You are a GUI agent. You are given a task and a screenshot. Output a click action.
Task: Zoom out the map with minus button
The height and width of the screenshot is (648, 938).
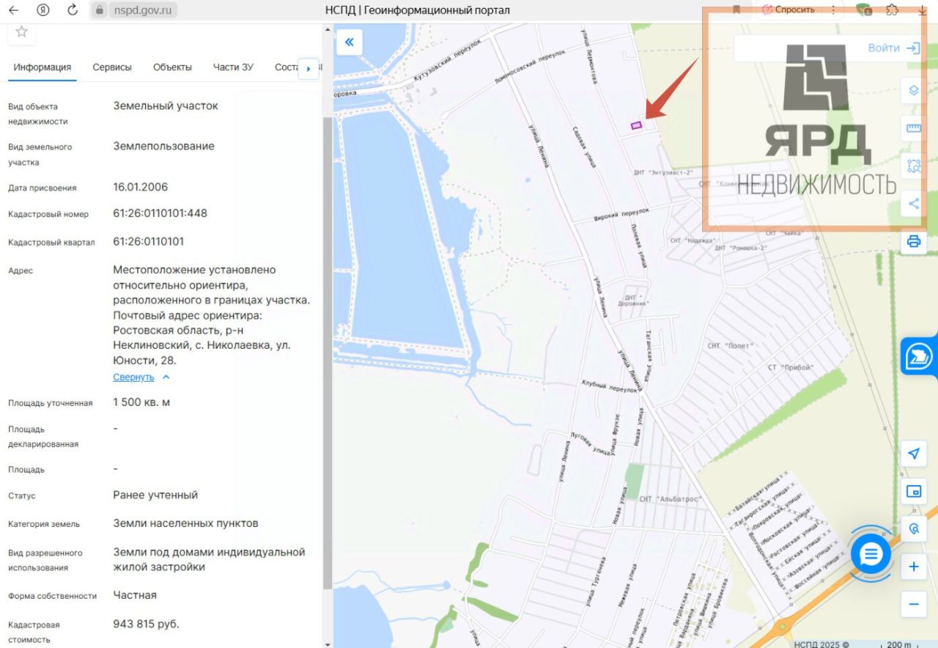coord(913,604)
